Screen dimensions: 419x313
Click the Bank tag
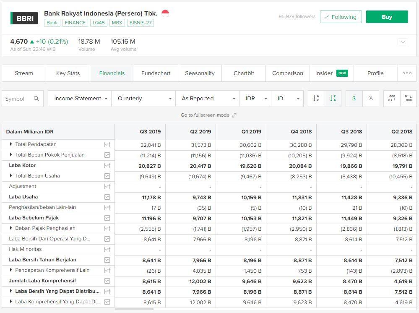coord(52,23)
